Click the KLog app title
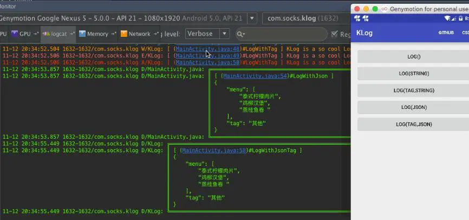This screenshot has width=469, height=220. 364,33
